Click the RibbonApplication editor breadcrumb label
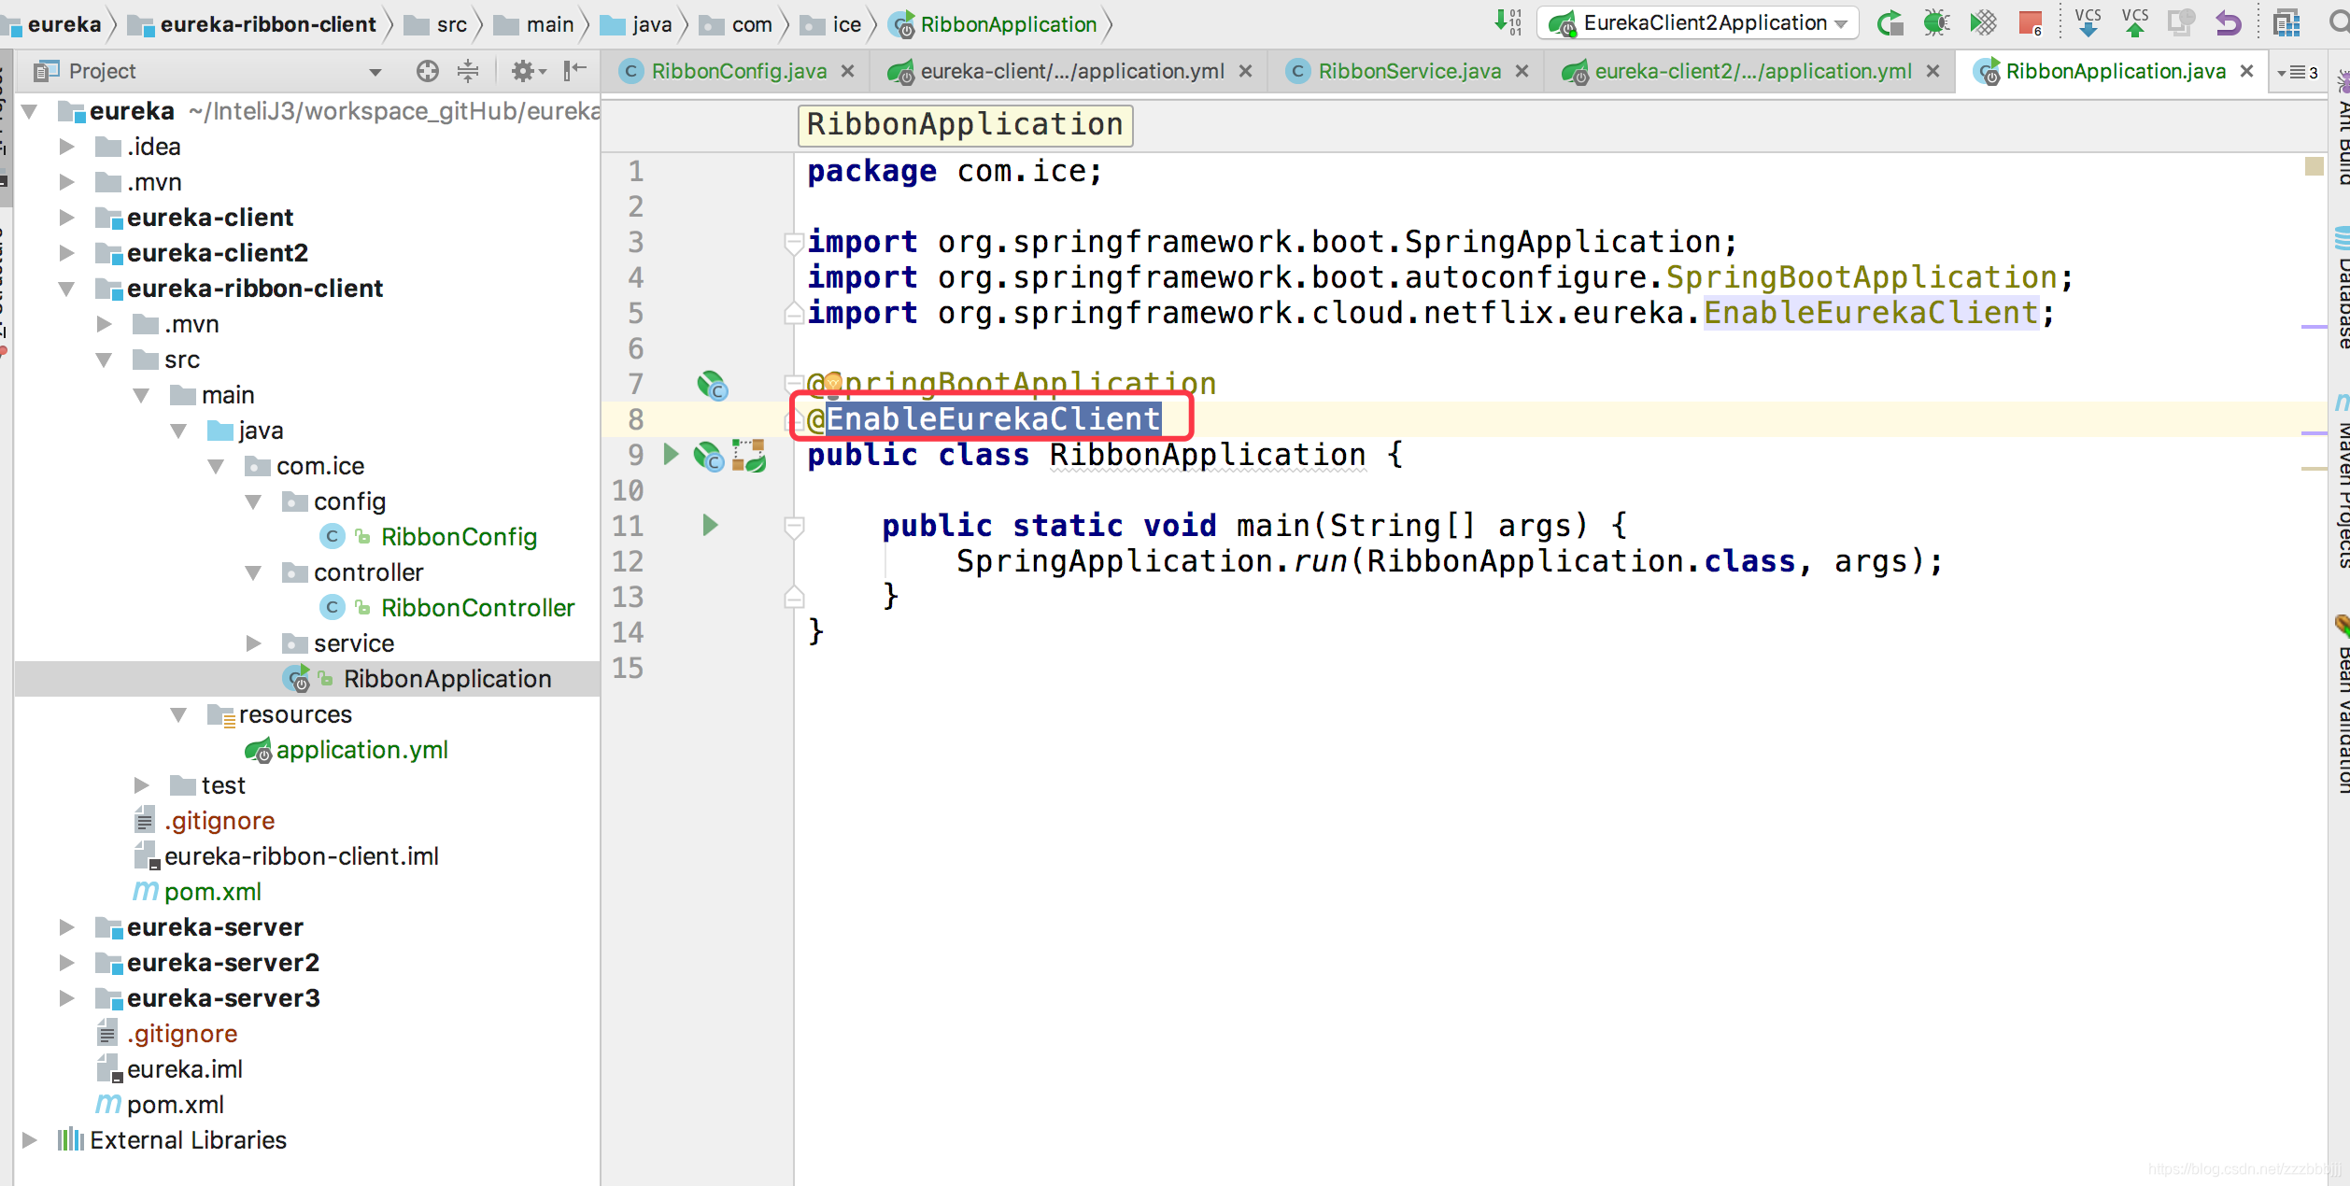This screenshot has height=1186, width=2350. tap(965, 124)
